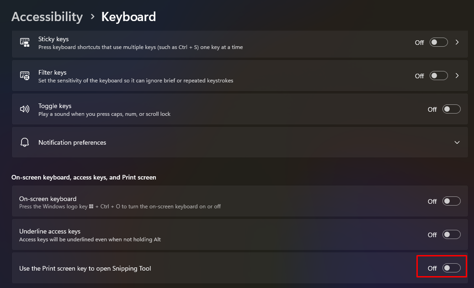Image resolution: width=474 pixels, height=288 pixels.
Task: Enable Print screen key for Snipping Tool
Action: click(x=451, y=268)
